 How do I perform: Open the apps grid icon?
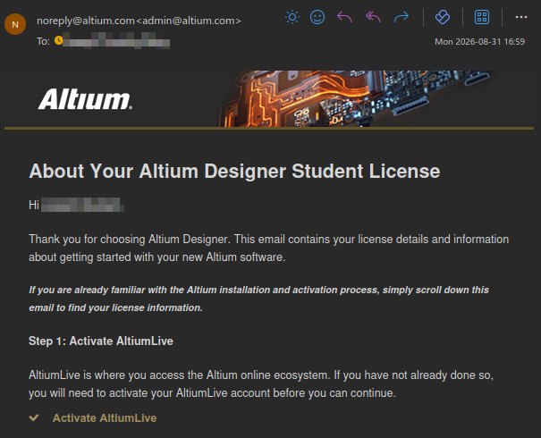pos(482,17)
